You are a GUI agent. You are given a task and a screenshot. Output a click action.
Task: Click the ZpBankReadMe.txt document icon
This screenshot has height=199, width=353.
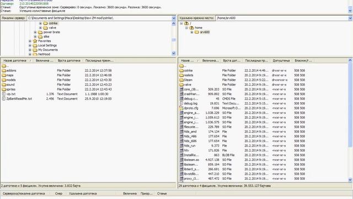[4, 98]
